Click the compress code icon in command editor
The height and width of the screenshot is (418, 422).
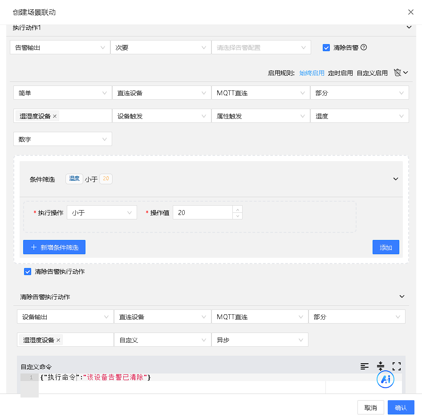tap(380, 366)
